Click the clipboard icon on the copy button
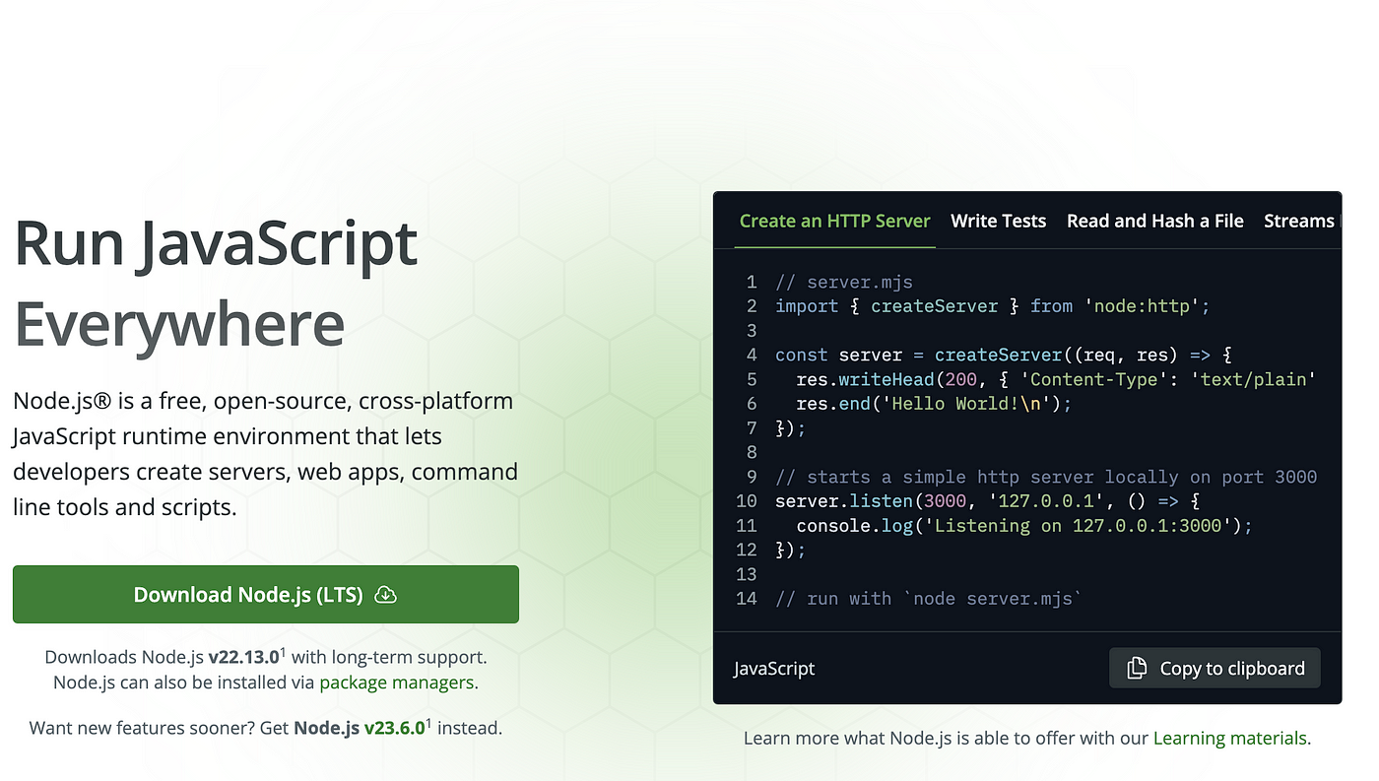This screenshot has width=1379, height=781. [1138, 668]
